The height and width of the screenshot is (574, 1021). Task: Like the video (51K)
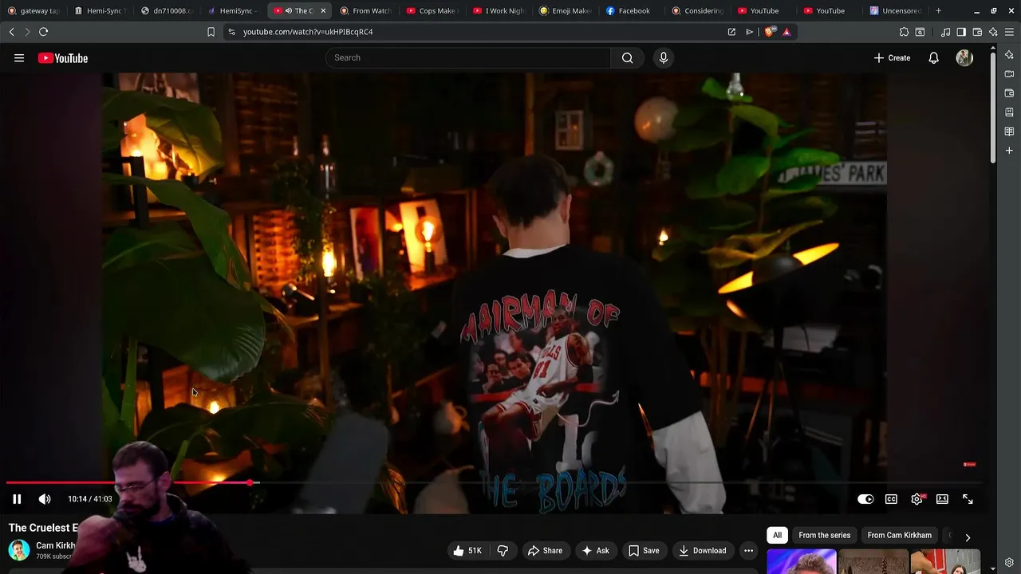[x=468, y=551]
